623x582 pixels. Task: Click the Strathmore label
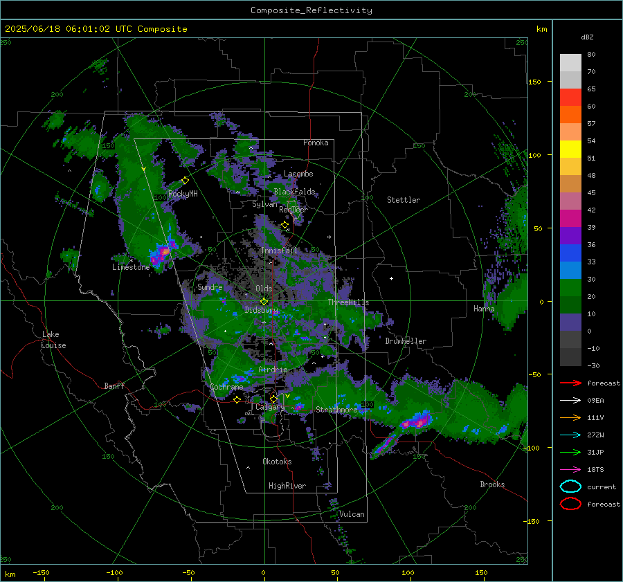tap(336, 410)
